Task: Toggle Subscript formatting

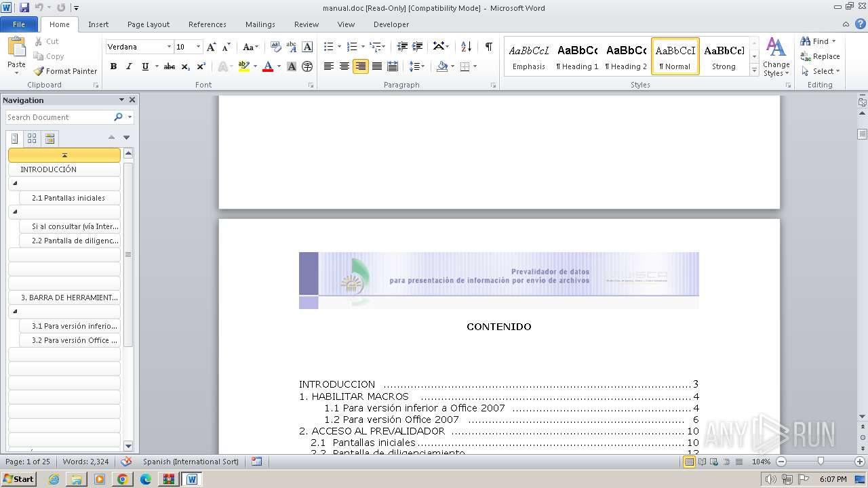Action: tap(186, 66)
